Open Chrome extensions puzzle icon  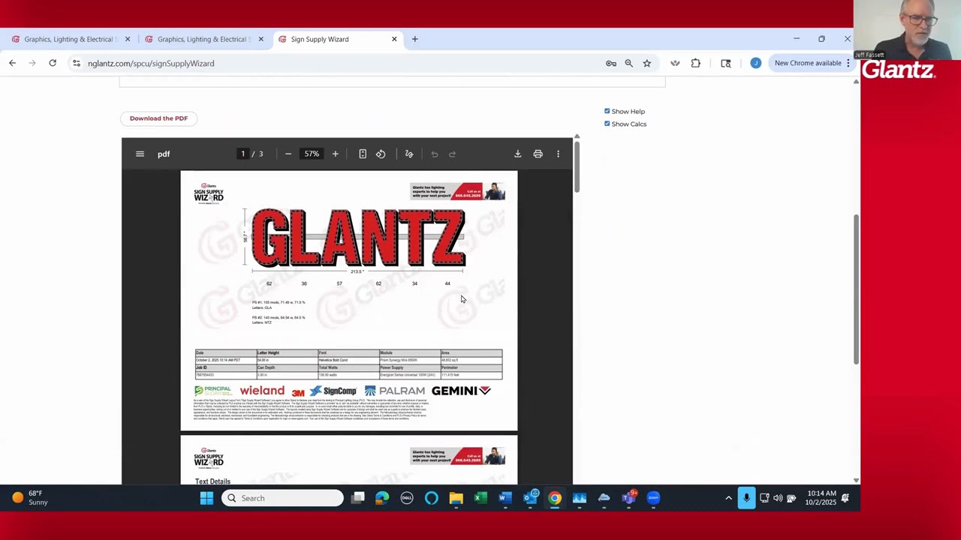click(696, 63)
